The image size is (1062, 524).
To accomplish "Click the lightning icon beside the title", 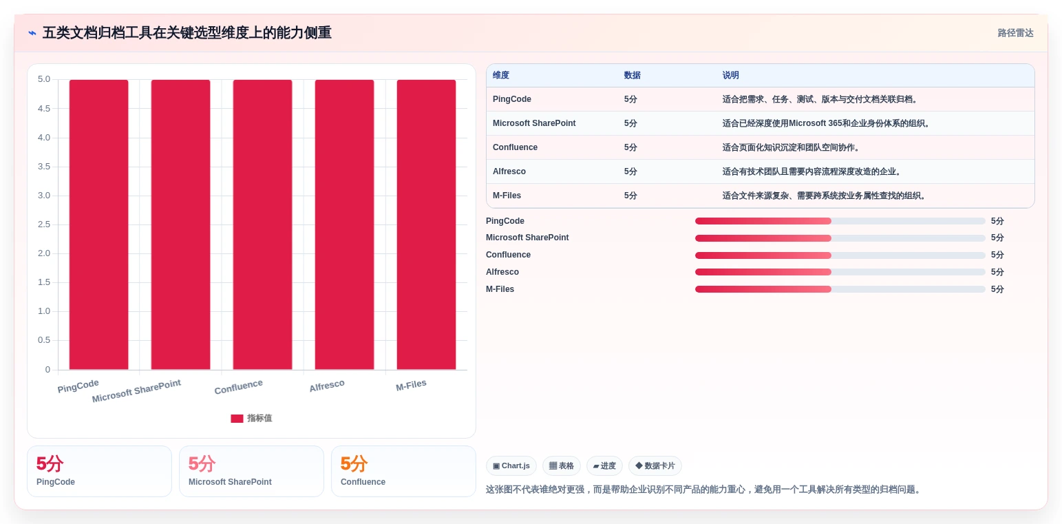I will [x=32, y=33].
